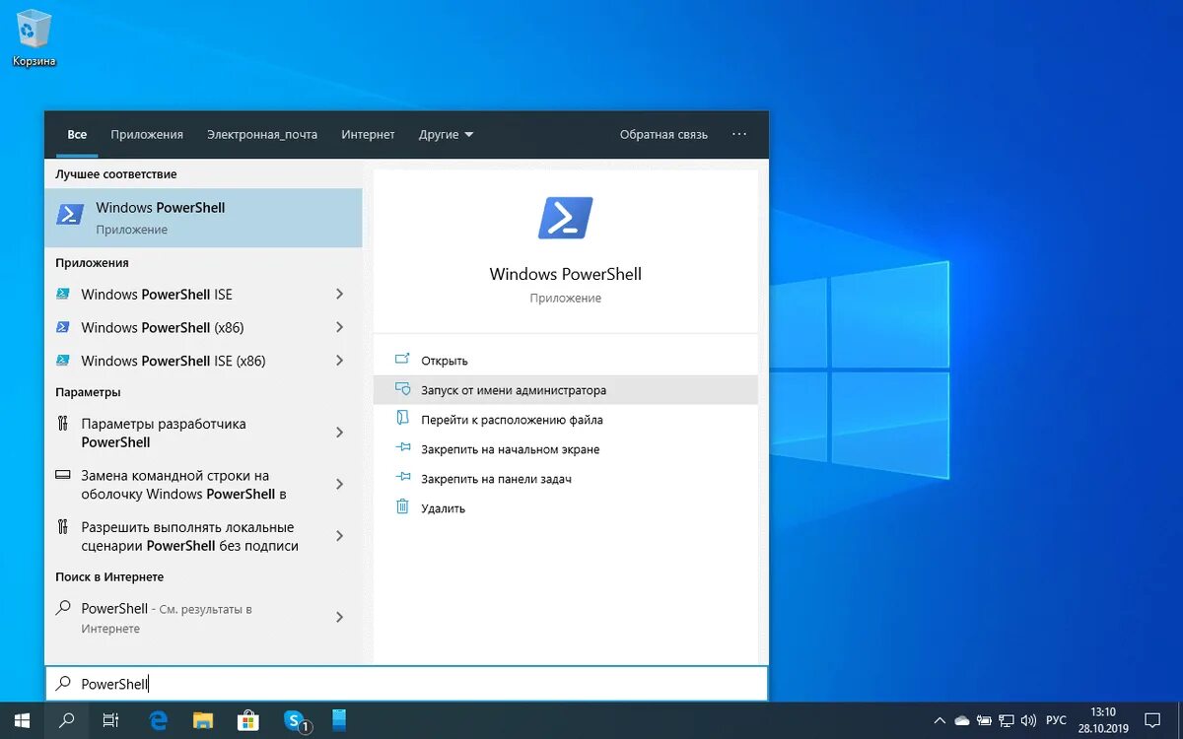The width and height of the screenshot is (1183, 739).
Task: Open 'Замена командной строки' setting
Action: pos(187,485)
